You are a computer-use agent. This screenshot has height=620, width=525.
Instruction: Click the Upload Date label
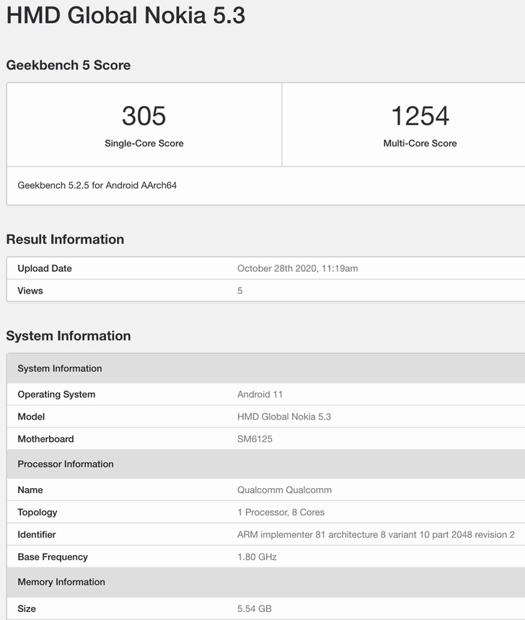(45, 268)
